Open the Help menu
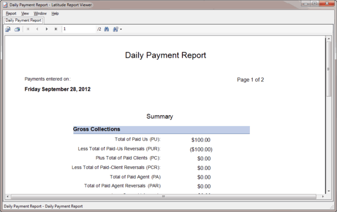The width and height of the screenshot is (337, 212). pos(55,13)
